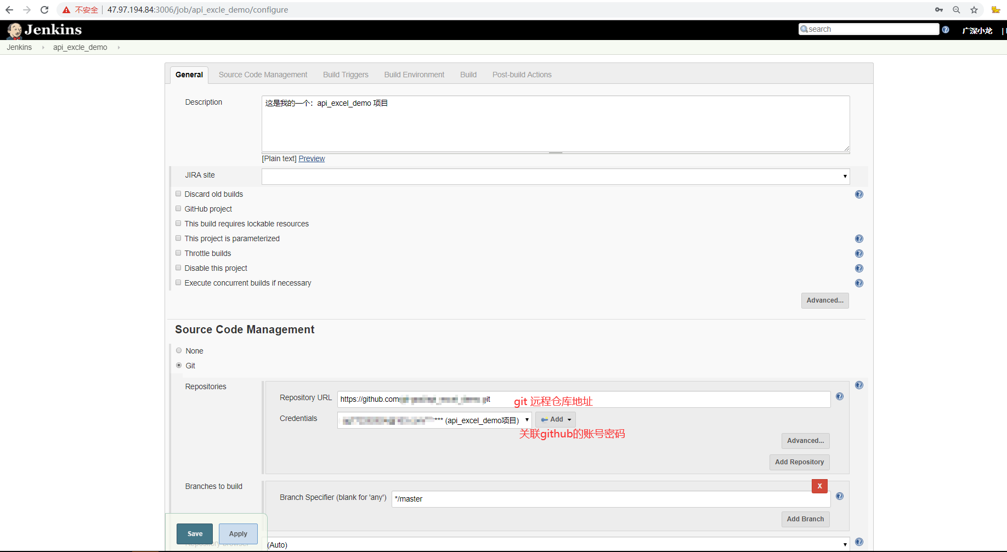Open help for Repositories section
Screen dimensions: 1007x552
(x=859, y=385)
